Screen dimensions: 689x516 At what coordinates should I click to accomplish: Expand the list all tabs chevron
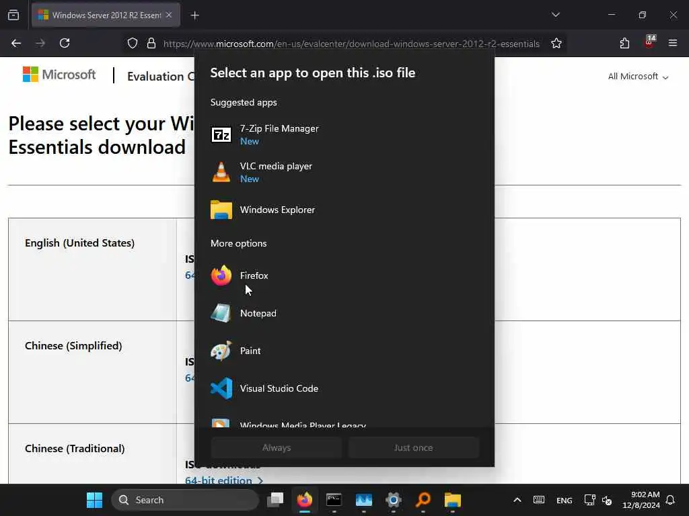556,15
